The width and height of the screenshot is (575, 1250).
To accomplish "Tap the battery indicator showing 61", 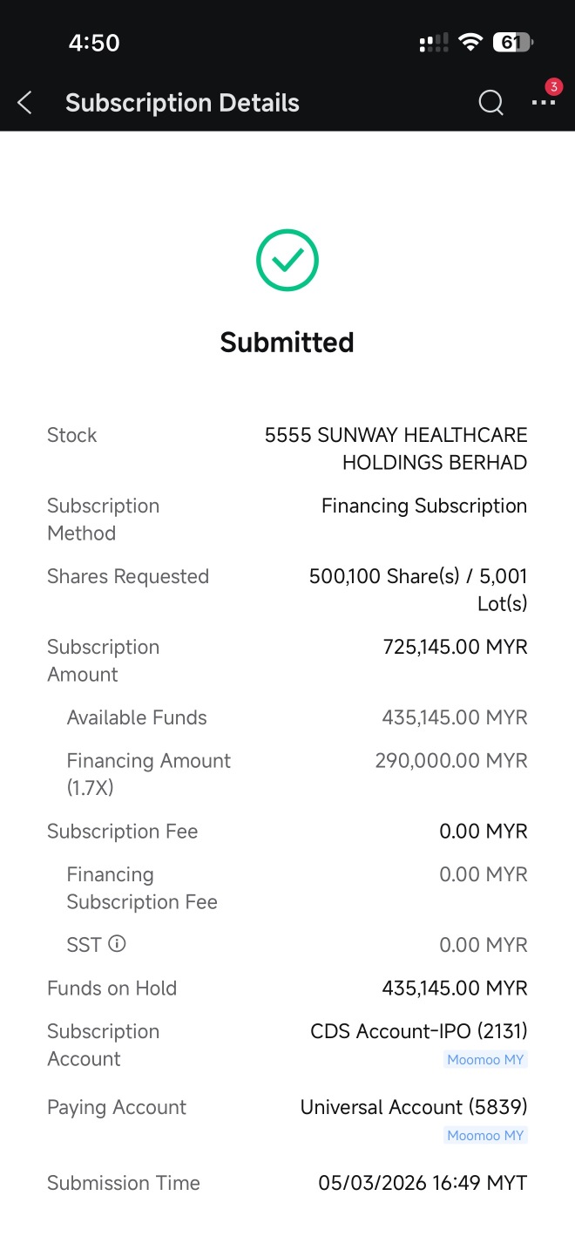I will coord(513,42).
